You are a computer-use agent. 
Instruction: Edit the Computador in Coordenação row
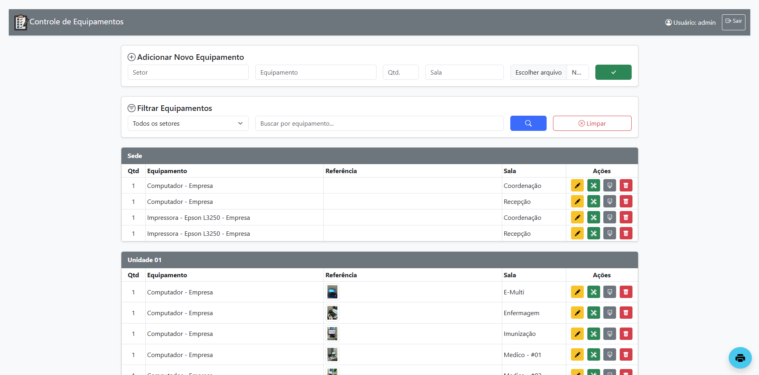tap(577, 186)
